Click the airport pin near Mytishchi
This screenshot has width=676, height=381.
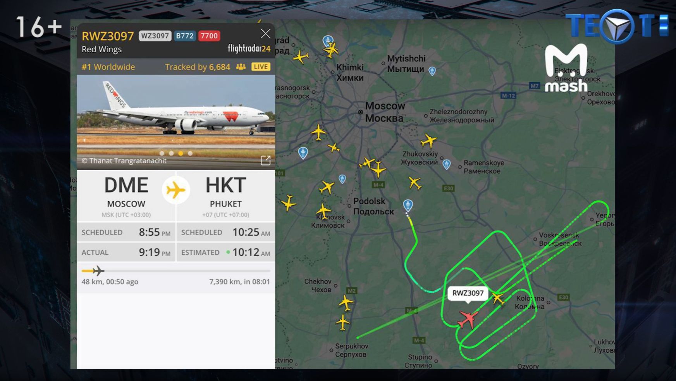point(432,71)
